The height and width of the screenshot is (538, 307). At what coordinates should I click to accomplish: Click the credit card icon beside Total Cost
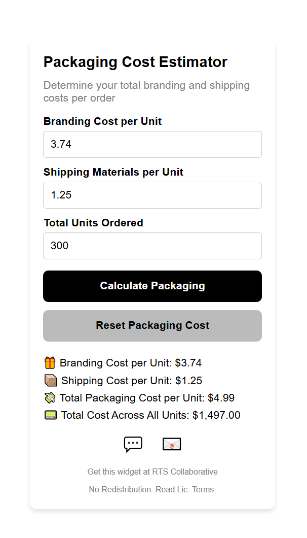[49, 415]
